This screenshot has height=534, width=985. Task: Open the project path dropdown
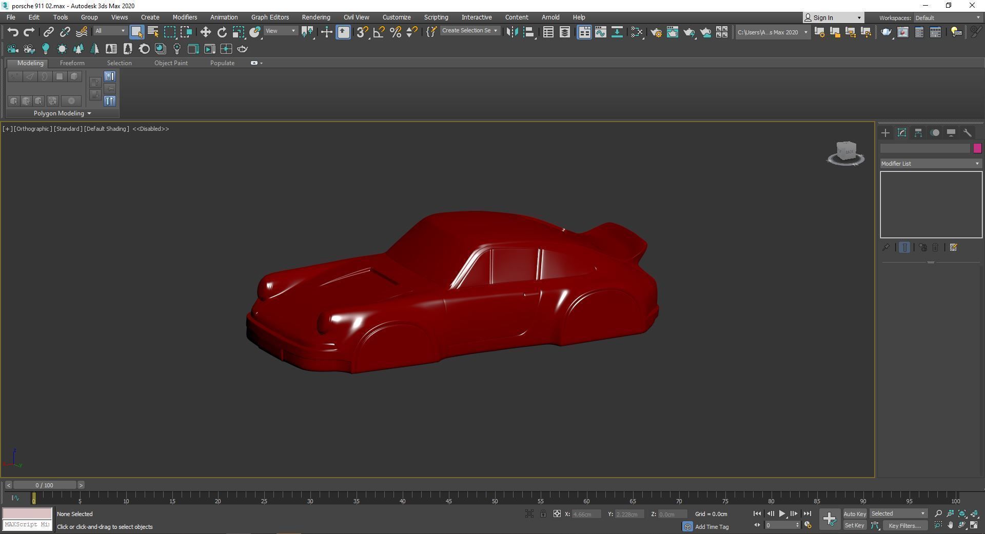click(x=772, y=32)
